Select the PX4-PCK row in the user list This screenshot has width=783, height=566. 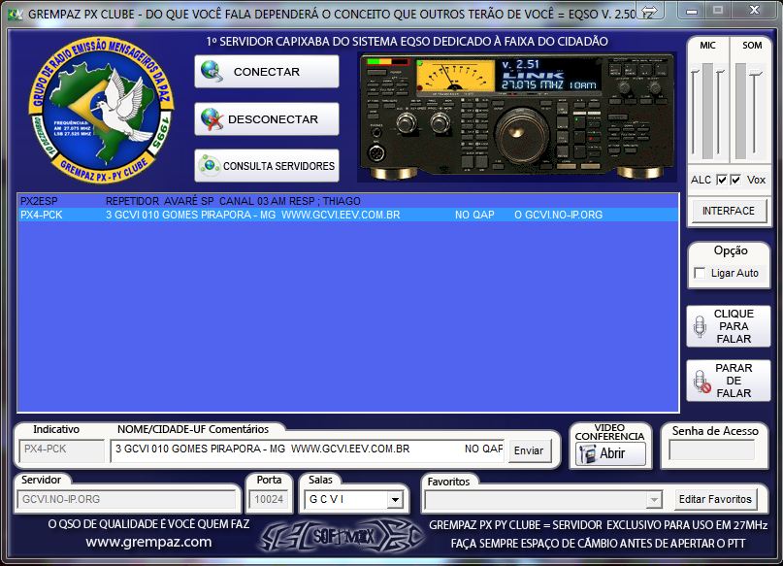pyautogui.click(x=348, y=215)
